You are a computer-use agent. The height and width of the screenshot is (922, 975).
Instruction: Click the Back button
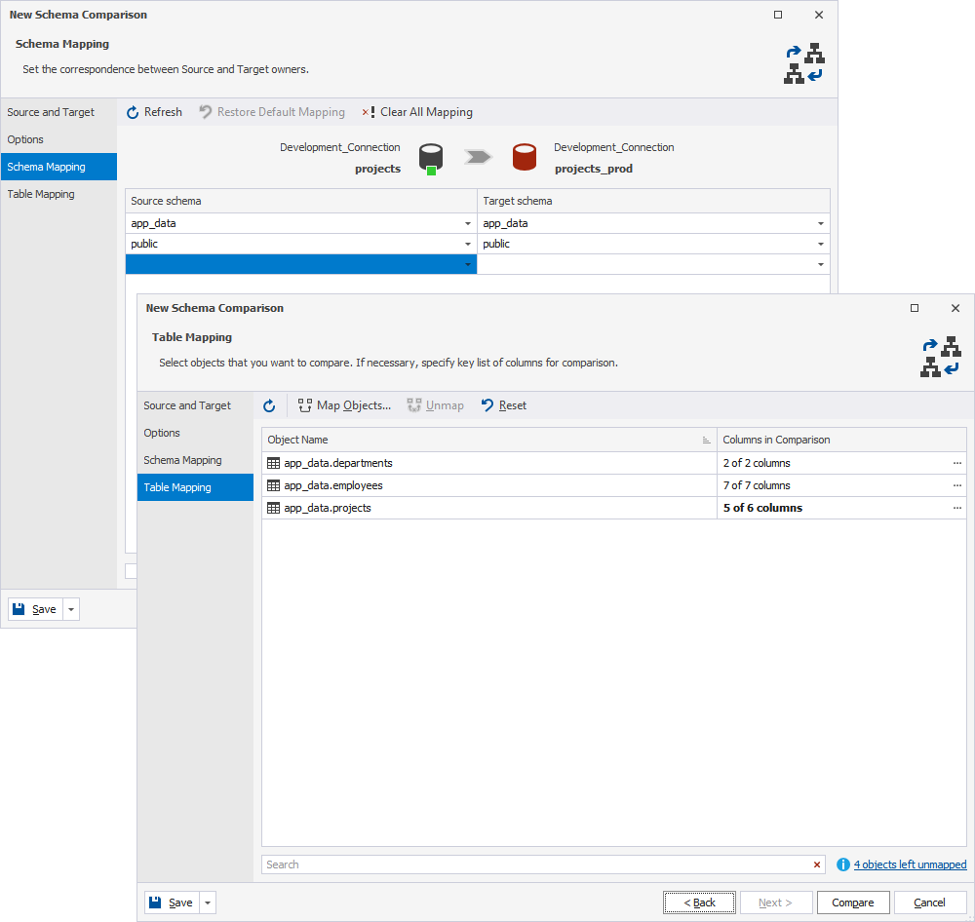699,903
